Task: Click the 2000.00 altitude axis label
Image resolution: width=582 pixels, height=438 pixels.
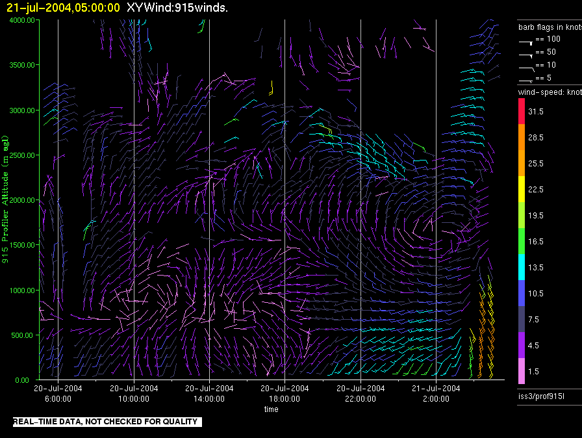Action: coord(22,200)
